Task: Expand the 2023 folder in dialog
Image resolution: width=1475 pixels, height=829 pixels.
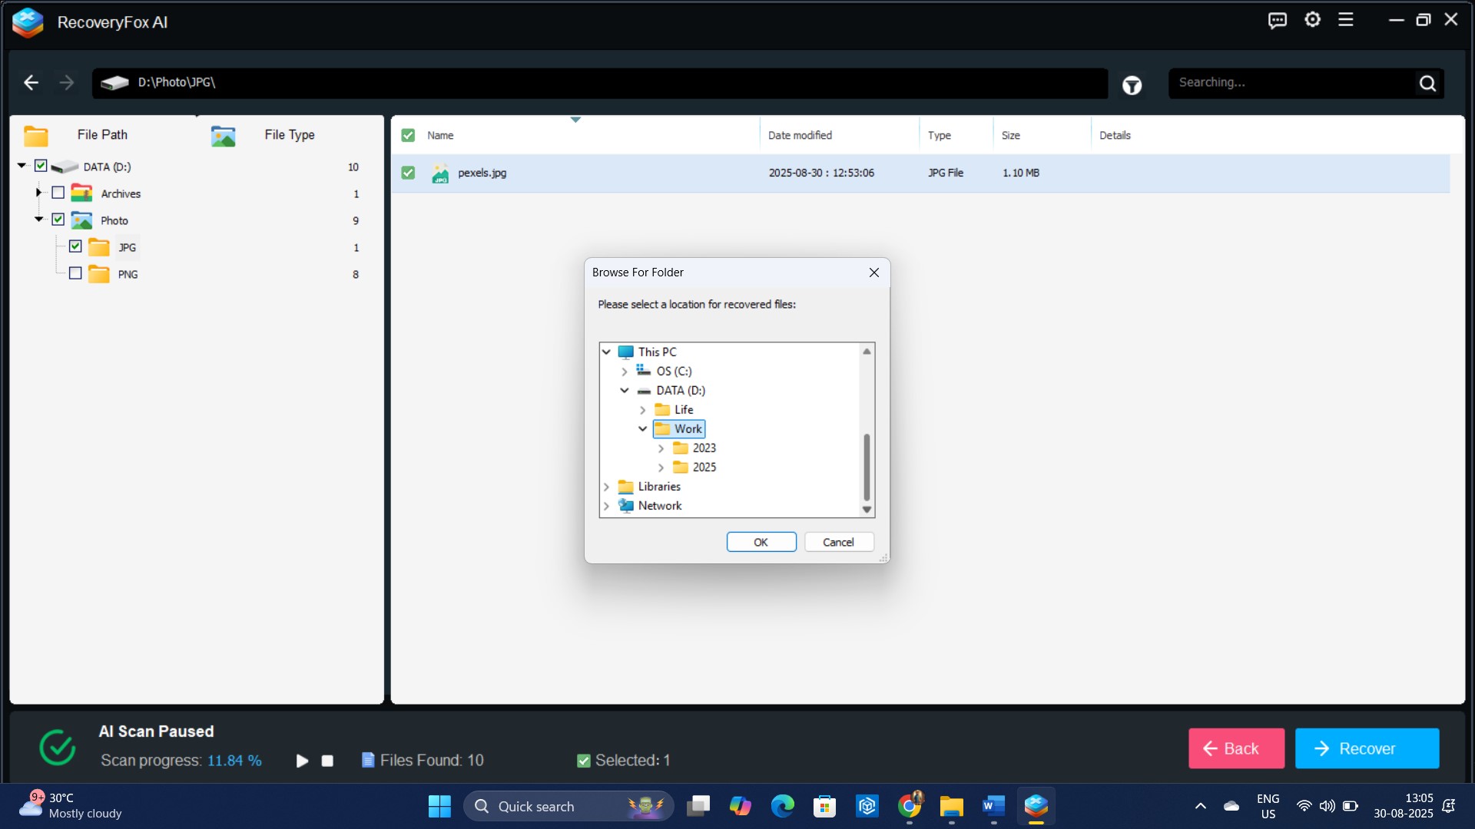Action: [x=661, y=448]
